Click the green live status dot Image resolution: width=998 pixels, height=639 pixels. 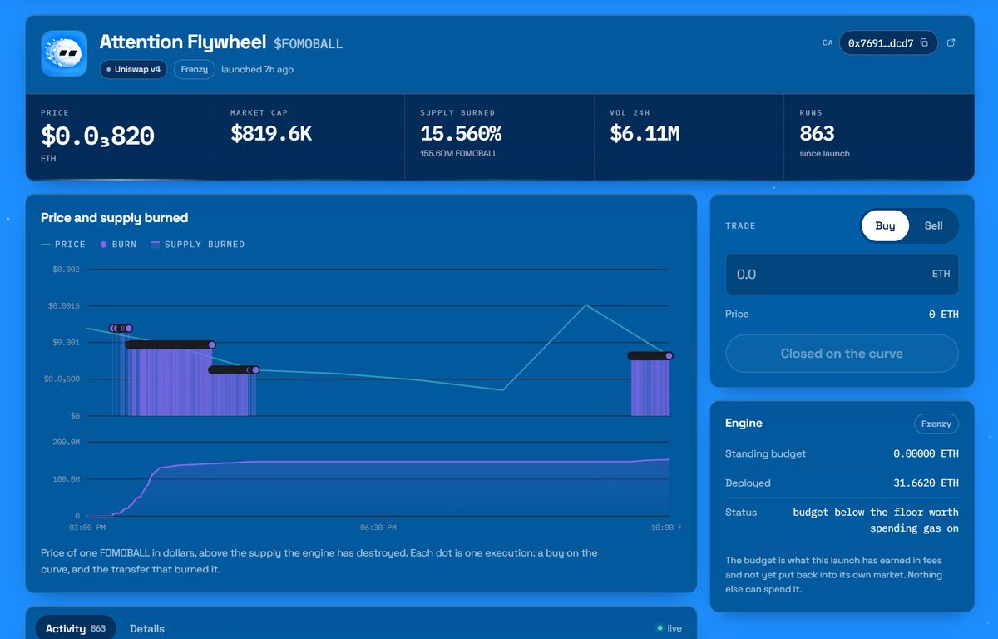coord(660,628)
